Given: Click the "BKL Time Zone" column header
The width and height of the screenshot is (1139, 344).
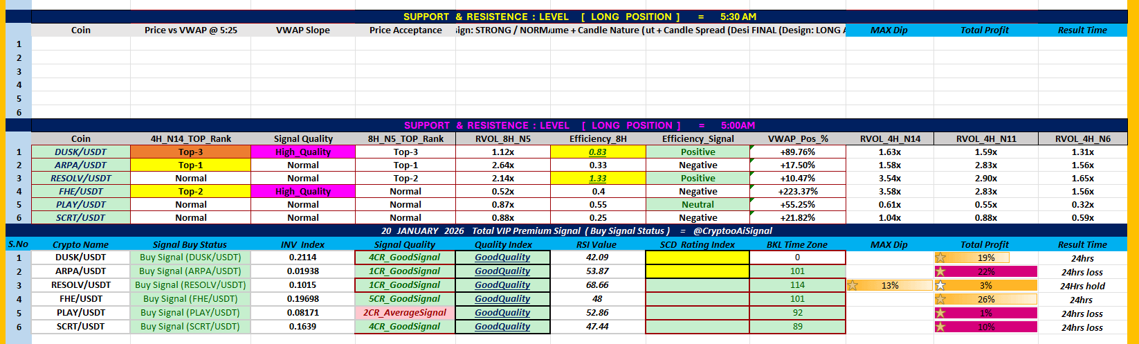Looking at the screenshot, I should pos(797,245).
